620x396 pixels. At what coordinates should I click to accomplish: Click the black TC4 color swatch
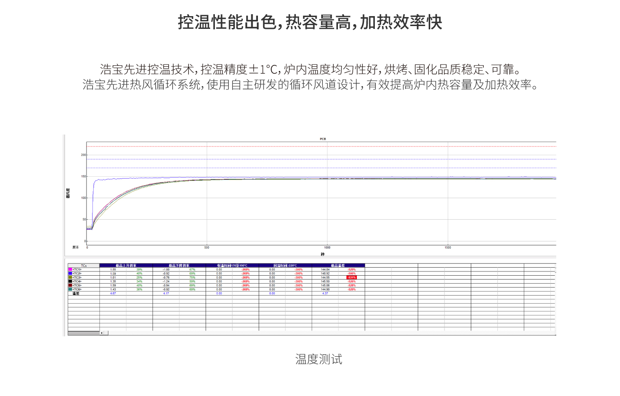70,281
